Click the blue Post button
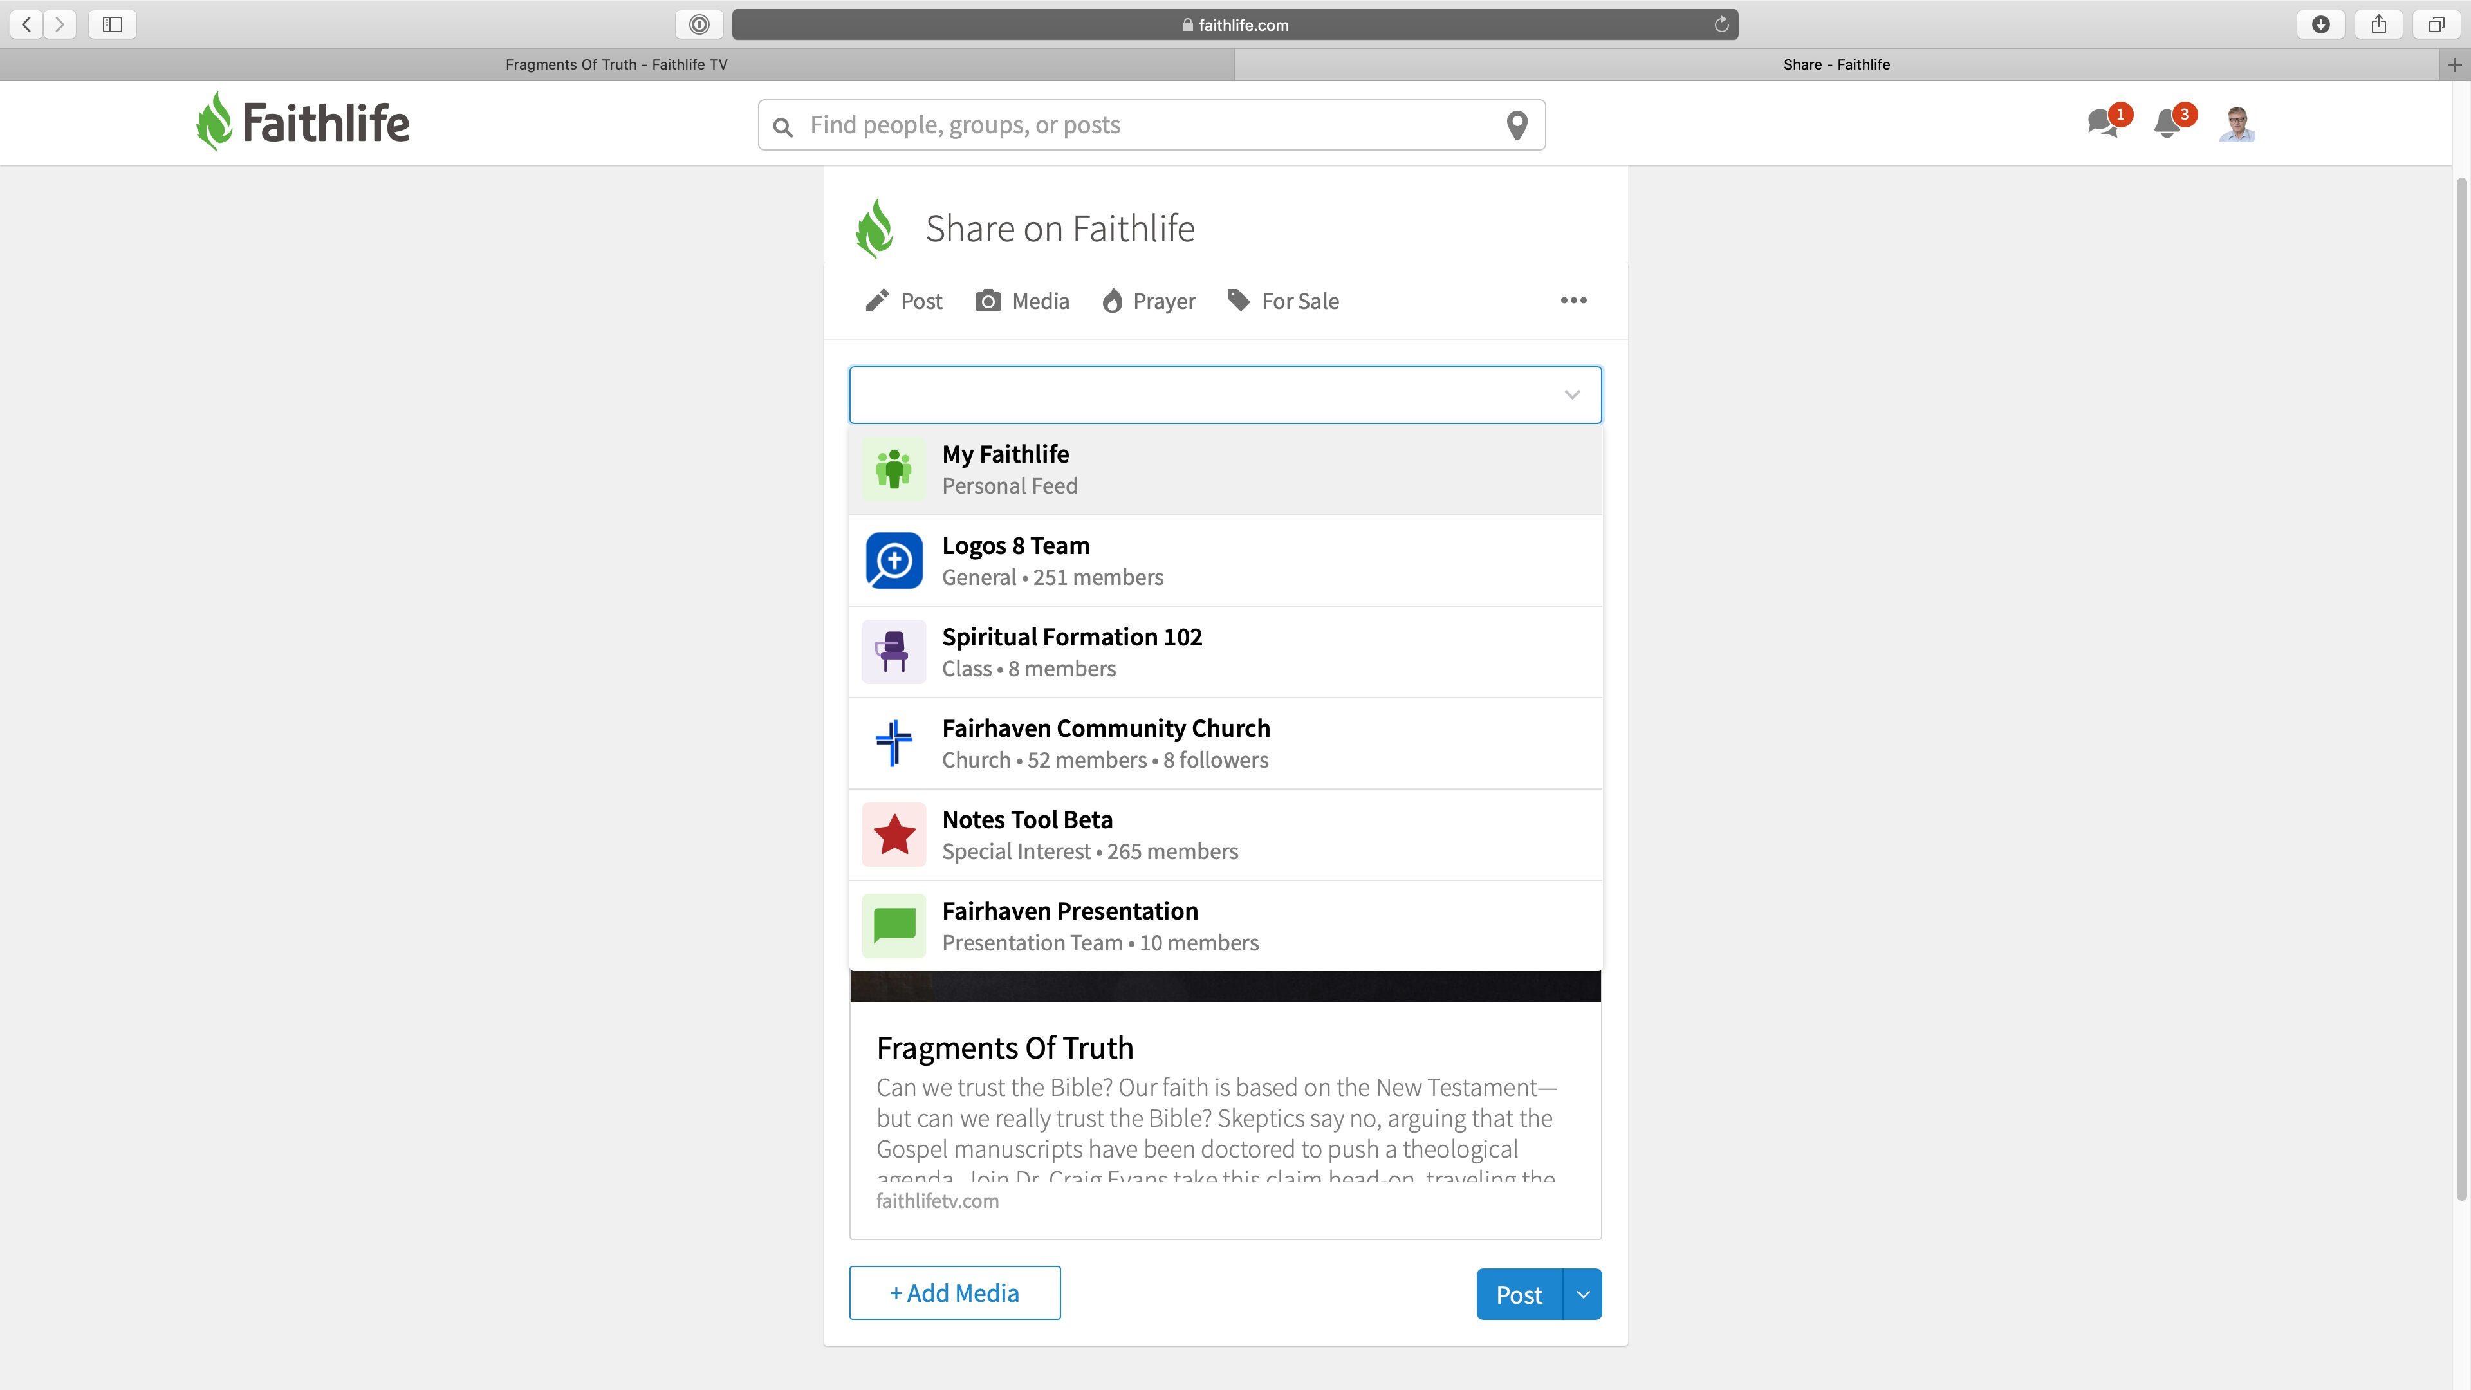 [1519, 1294]
